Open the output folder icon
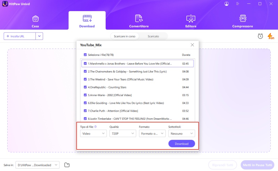This screenshot has height=171, width=278. (67, 165)
